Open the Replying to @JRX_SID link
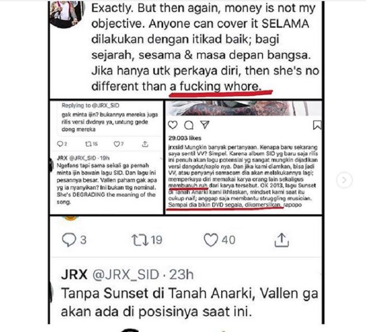Viewport: 366px width, 332px height. click(x=90, y=106)
